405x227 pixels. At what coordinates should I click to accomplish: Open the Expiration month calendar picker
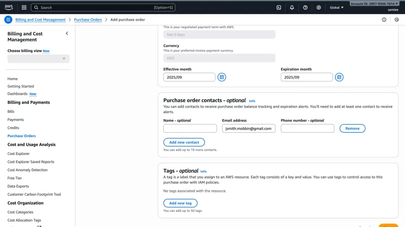339,77
